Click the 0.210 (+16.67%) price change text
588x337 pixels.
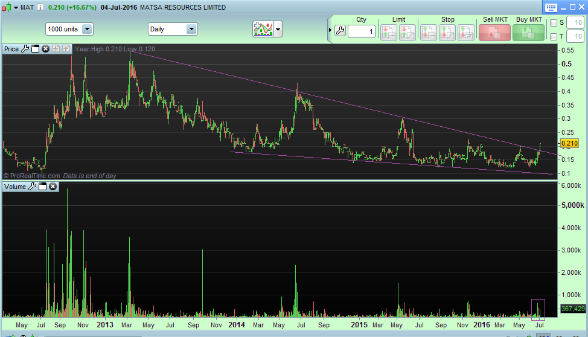(x=72, y=7)
